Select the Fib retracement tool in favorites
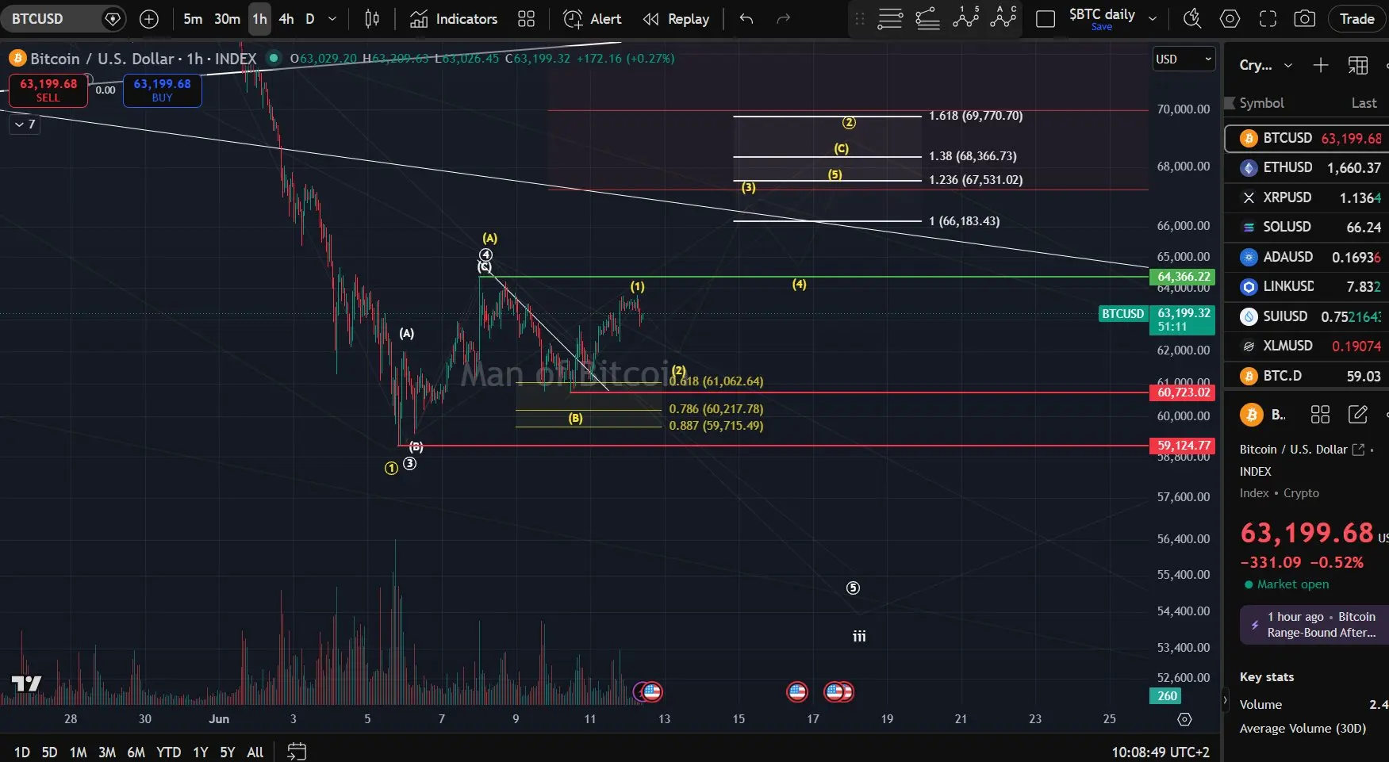The width and height of the screenshot is (1389, 762). tap(927, 19)
